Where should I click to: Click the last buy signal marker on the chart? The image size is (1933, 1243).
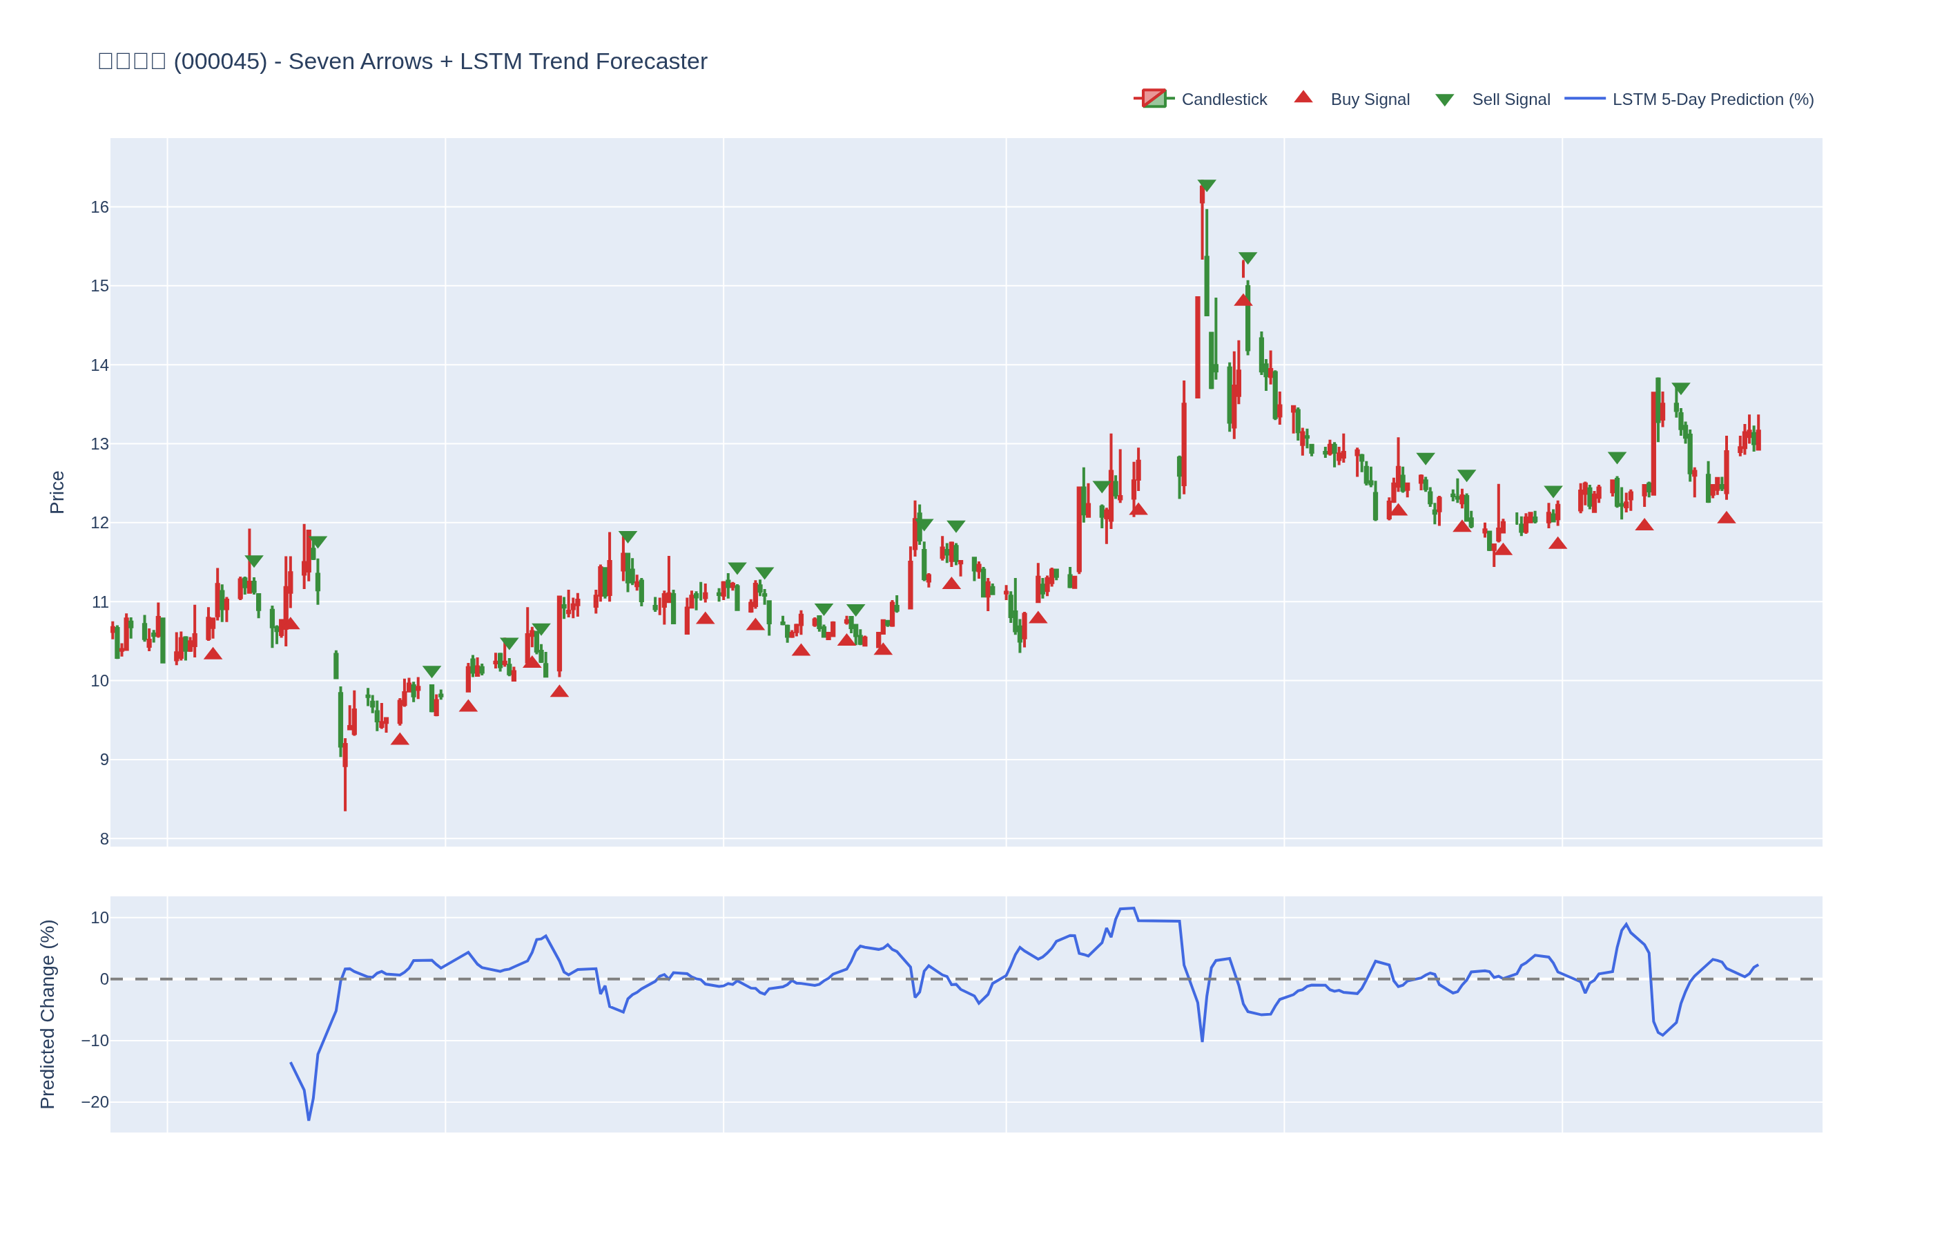[1726, 518]
